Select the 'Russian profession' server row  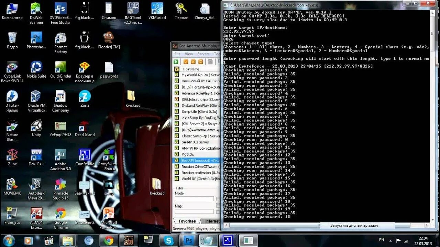point(197,173)
